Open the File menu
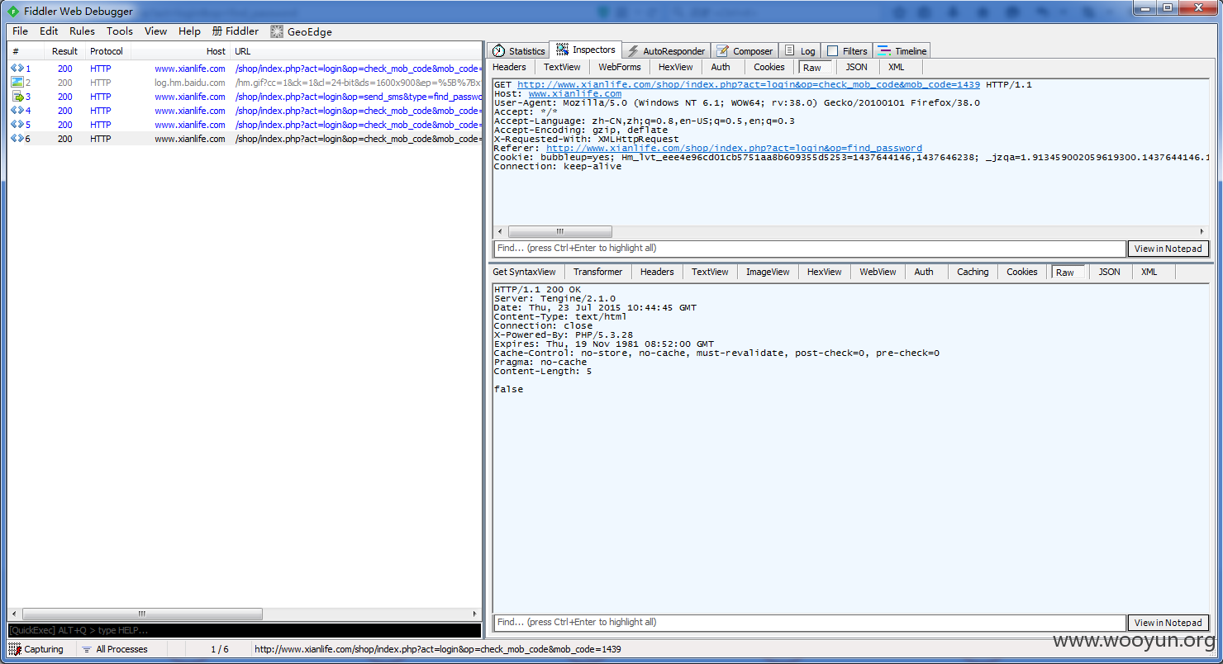 click(21, 31)
